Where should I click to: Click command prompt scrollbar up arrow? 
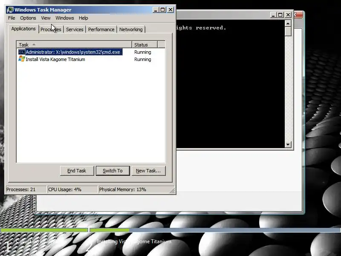(288, 23)
